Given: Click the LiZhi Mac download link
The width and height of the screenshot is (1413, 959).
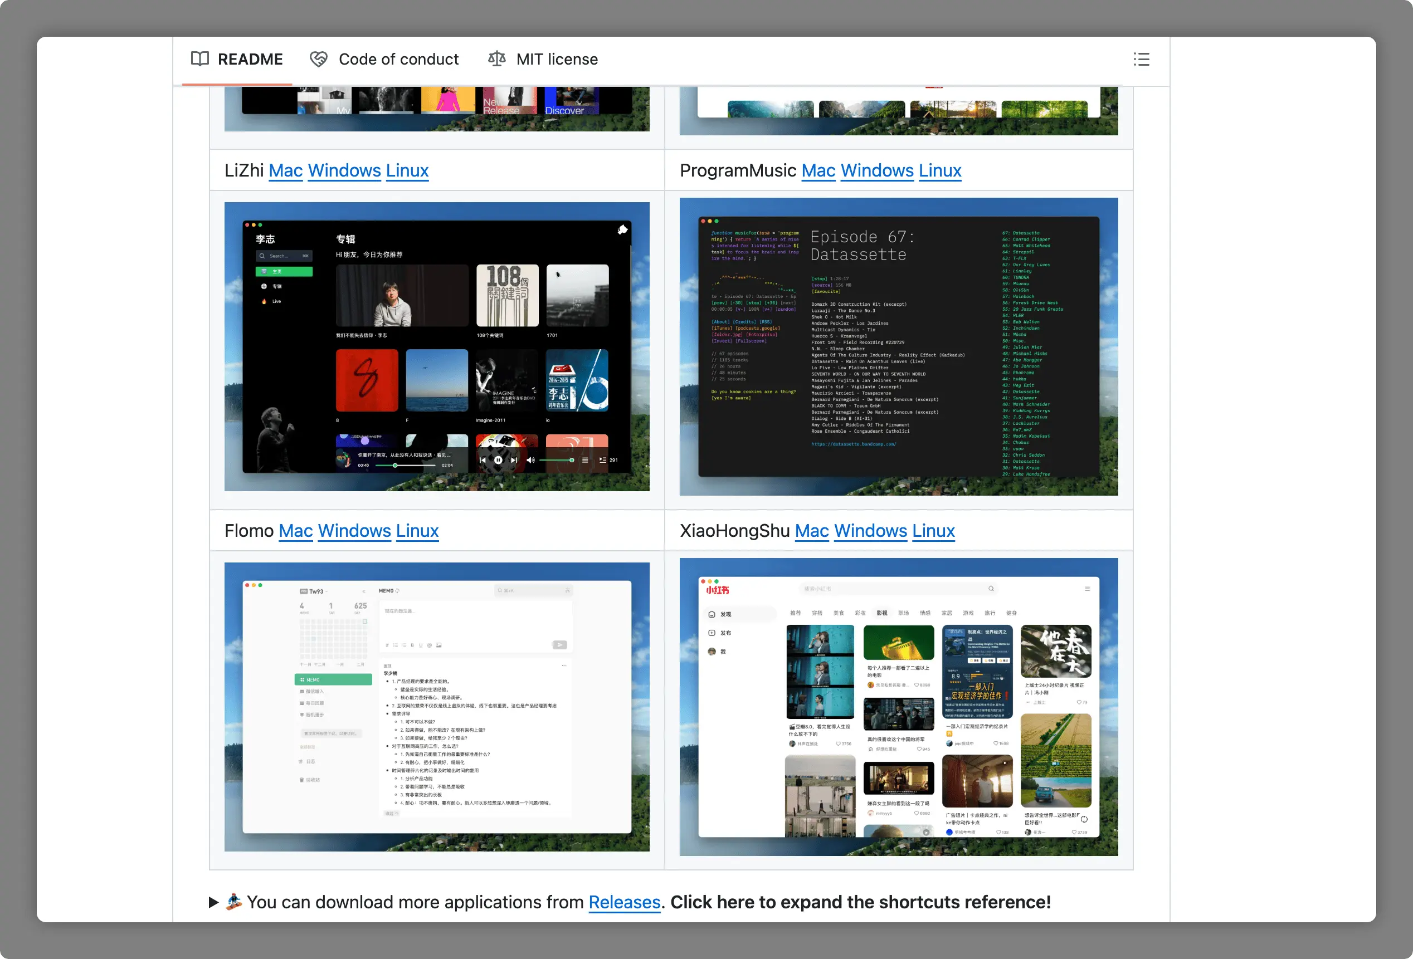Looking at the screenshot, I should (x=286, y=171).
